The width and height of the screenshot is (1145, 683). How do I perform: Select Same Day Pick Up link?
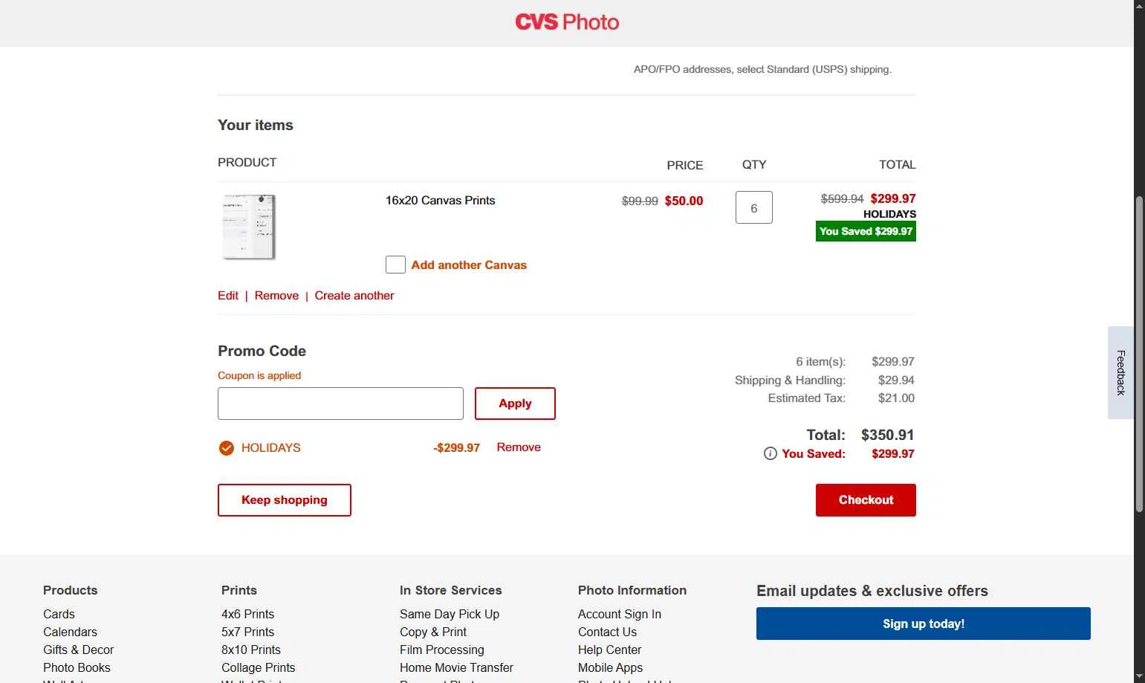tap(450, 615)
